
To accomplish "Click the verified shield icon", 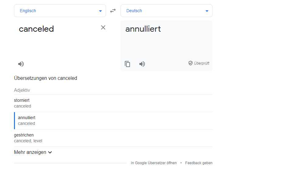I will point(191,63).
